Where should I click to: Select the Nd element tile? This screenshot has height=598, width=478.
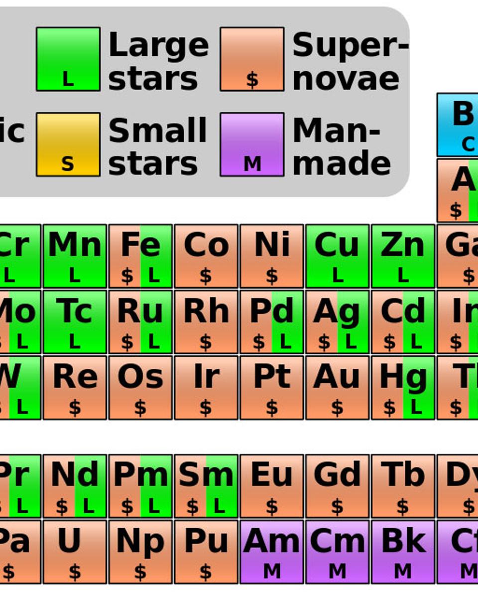75,486
